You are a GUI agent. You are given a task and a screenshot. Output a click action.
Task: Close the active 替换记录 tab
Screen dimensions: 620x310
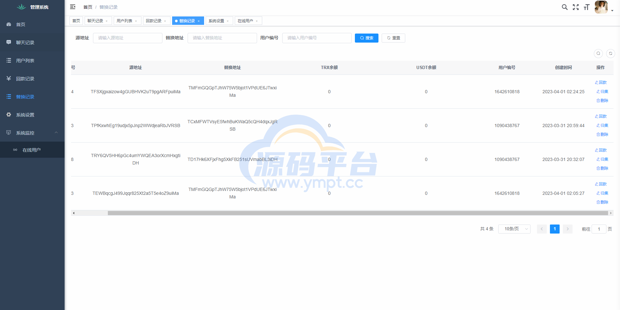coord(199,21)
